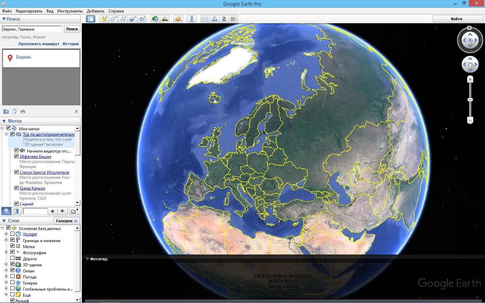Move selected place up arrow

pos(53,211)
